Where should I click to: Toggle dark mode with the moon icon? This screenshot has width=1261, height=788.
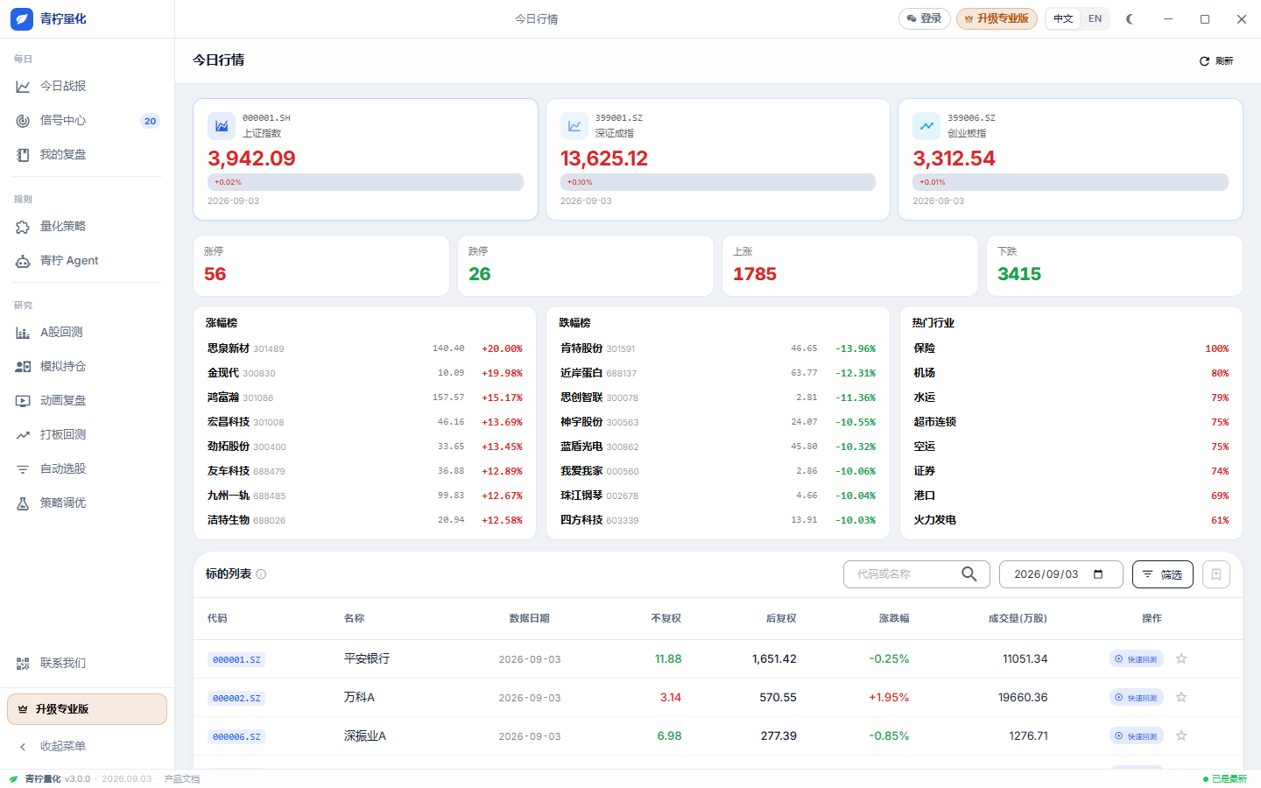click(1130, 18)
